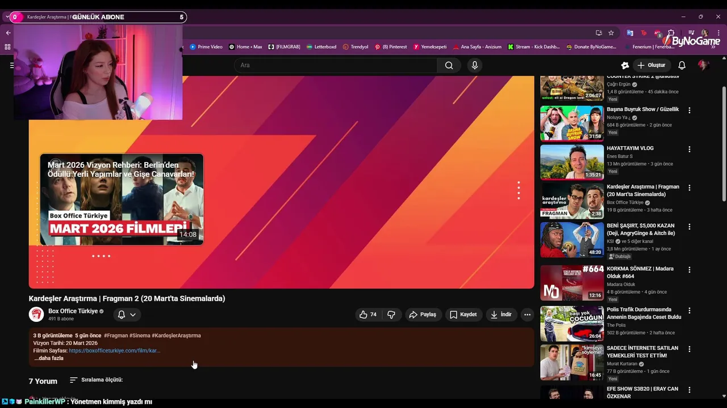Start voice search with the microphone icon

click(x=475, y=65)
